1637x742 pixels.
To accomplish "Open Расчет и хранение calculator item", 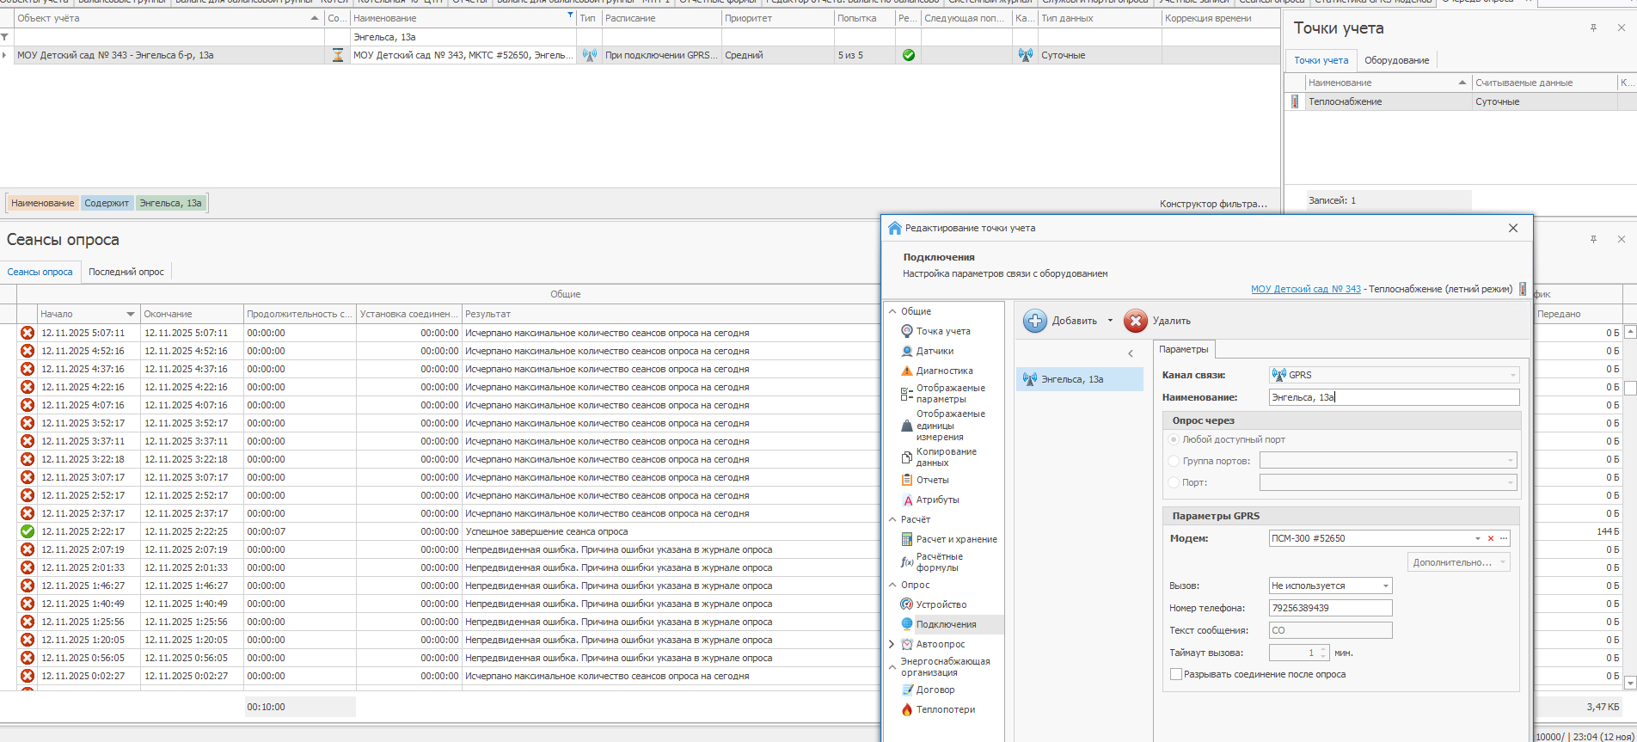I will 907,539.
